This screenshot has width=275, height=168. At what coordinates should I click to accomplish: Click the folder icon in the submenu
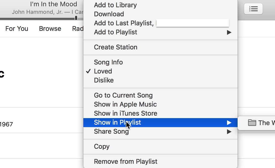point(252,123)
